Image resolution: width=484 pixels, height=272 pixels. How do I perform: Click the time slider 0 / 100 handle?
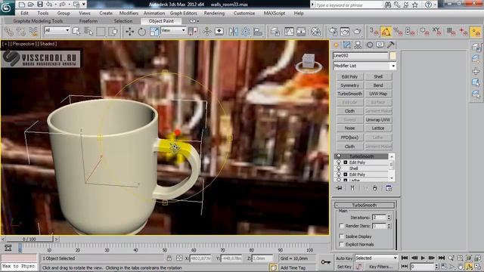click(x=29, y=239)
